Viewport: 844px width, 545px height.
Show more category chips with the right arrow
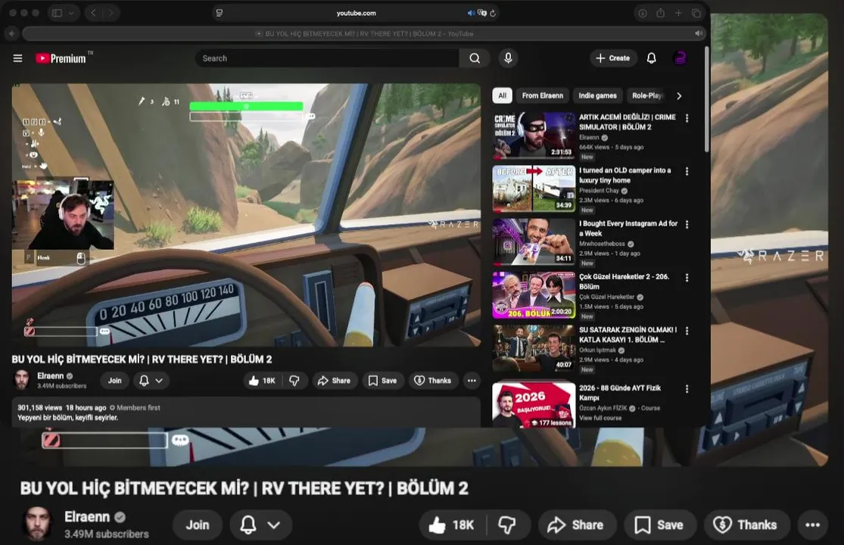[x=679, y=96]
